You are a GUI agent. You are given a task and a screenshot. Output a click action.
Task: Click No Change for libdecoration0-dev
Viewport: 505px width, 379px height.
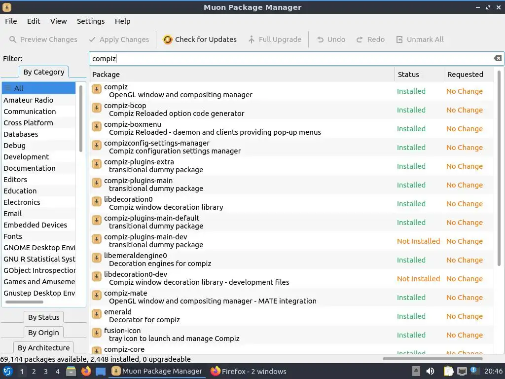465,279
